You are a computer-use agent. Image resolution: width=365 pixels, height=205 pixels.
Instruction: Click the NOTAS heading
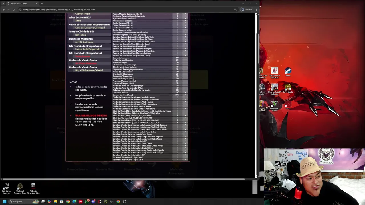tap(74, 82)
